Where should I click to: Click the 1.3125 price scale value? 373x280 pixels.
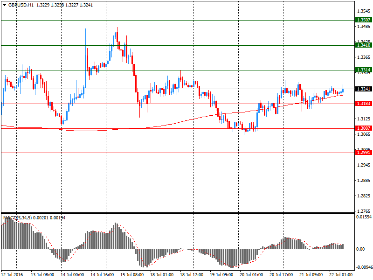pos(364,119)
